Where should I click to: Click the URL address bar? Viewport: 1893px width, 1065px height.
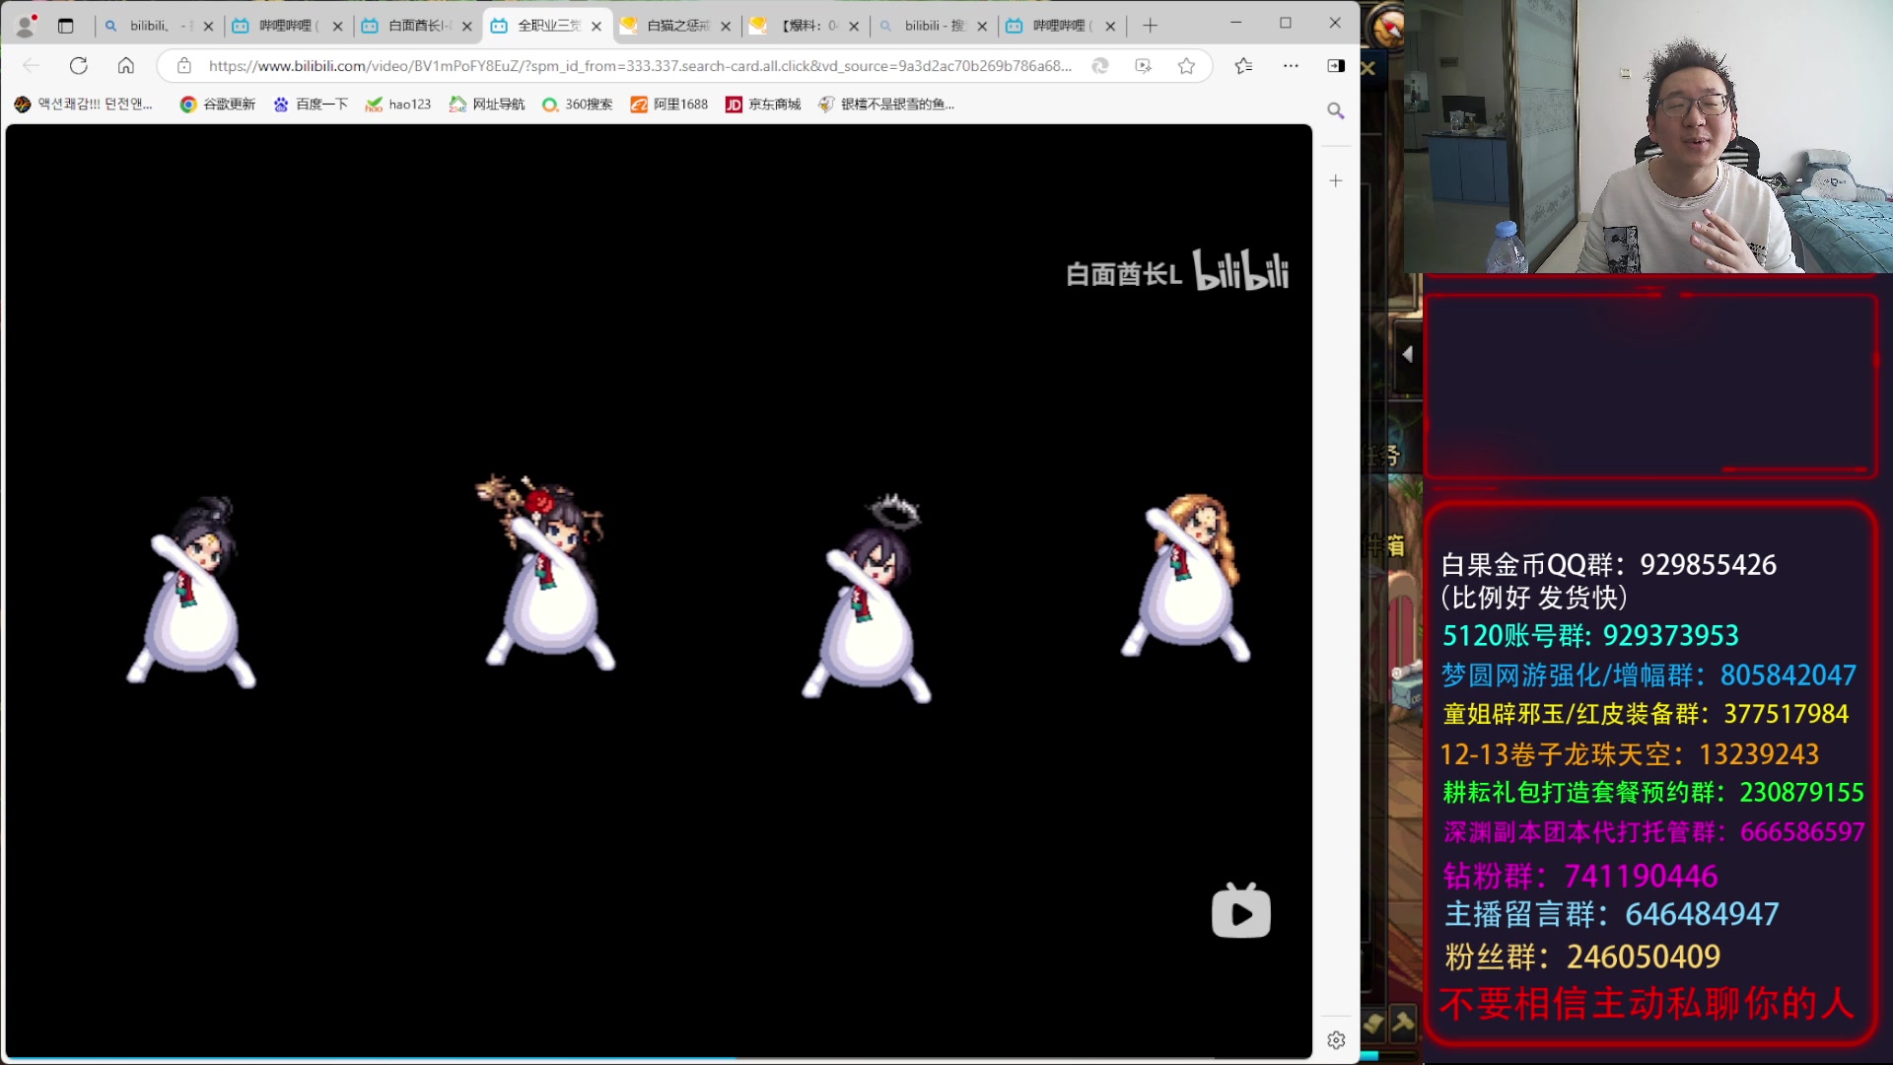(639, 66)
